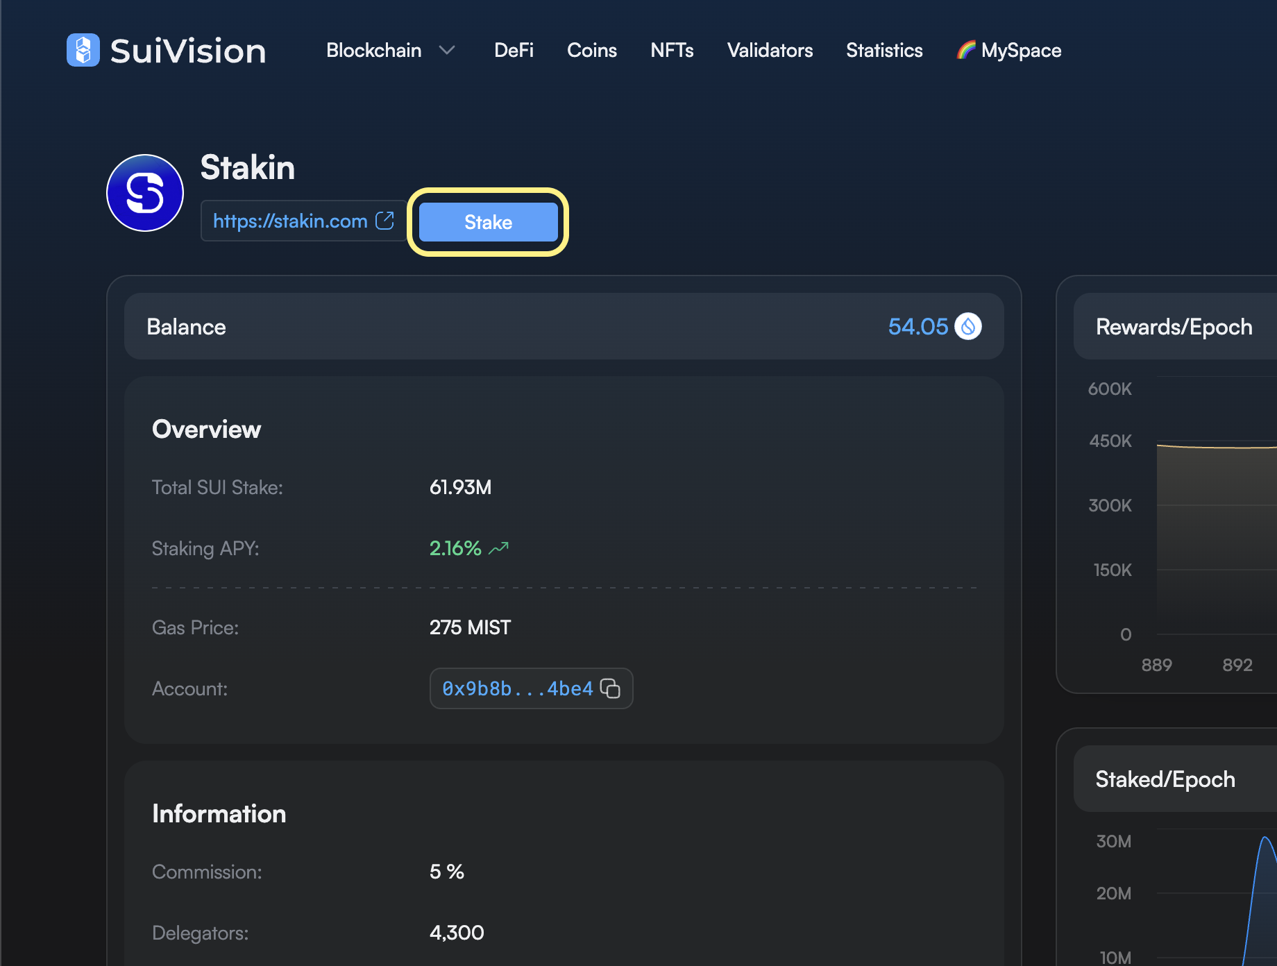
Task: Browse the Coins section
Action: point(592,50)
